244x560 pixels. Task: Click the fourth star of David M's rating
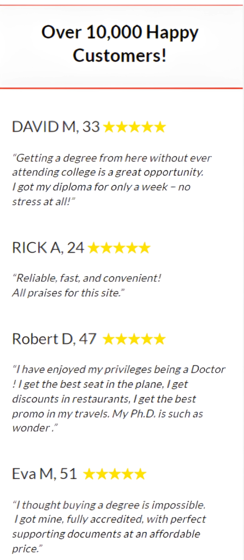pos(147,127)
